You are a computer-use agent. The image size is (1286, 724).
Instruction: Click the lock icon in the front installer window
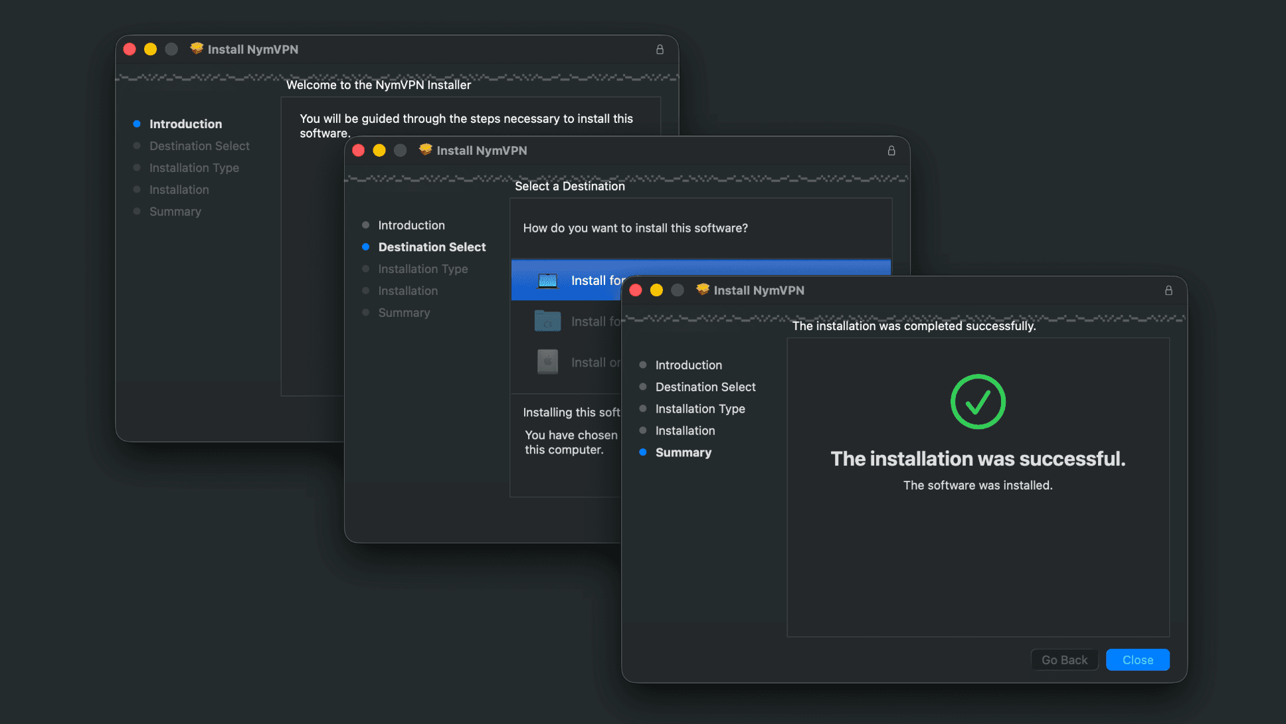point(1168,290)
